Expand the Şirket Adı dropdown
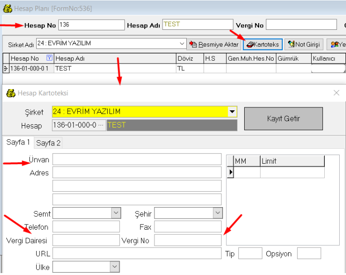This screenshot has width=346, height=275. 182,43
